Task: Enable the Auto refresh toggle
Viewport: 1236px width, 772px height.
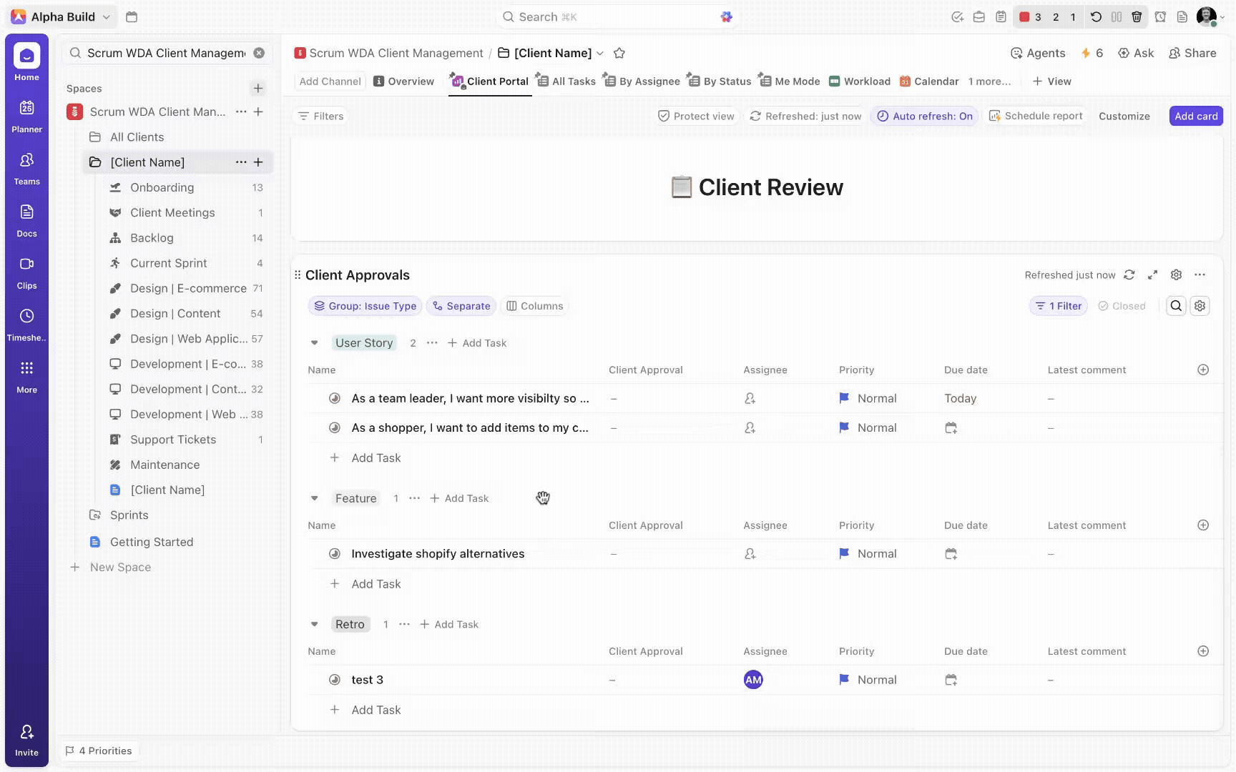Action: 924,116
